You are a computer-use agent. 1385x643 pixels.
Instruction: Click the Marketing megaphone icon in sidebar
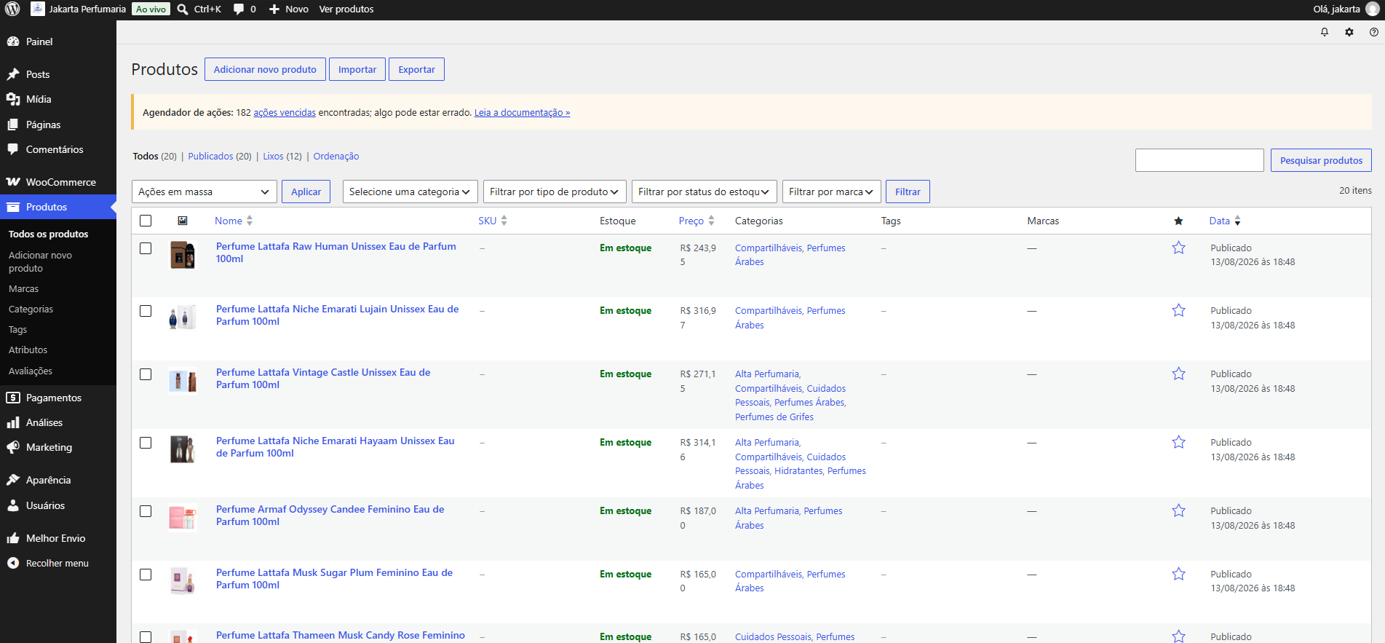13,447
